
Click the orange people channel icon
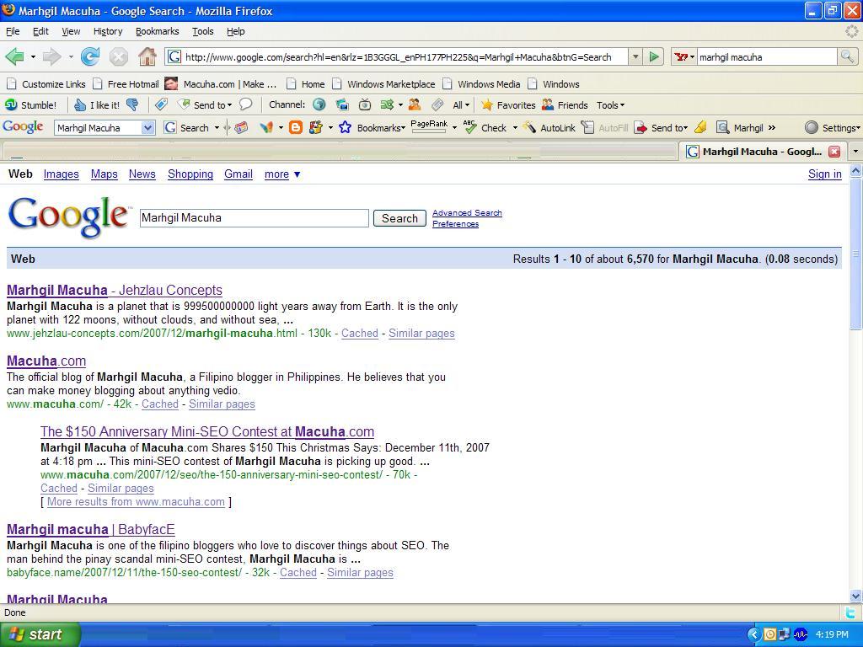415,104
